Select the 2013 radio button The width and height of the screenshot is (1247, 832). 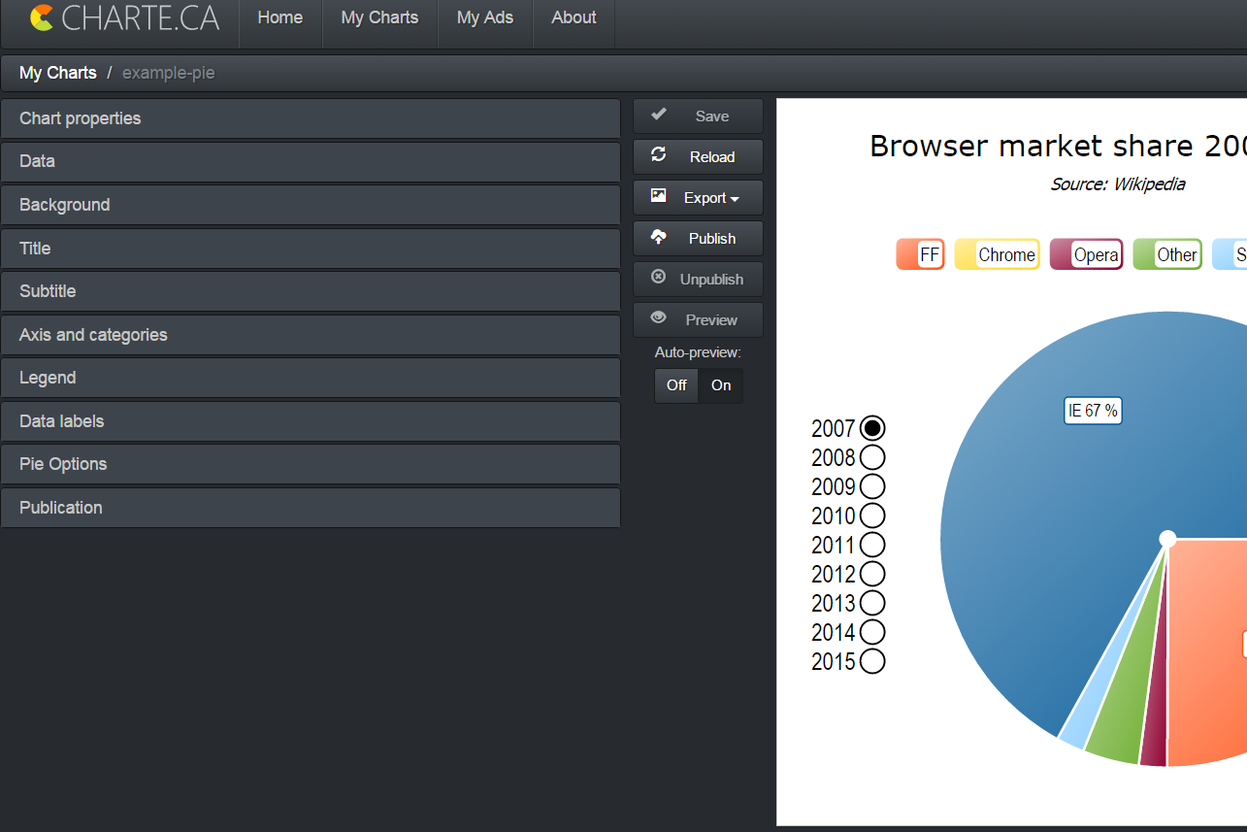point(872,603)
